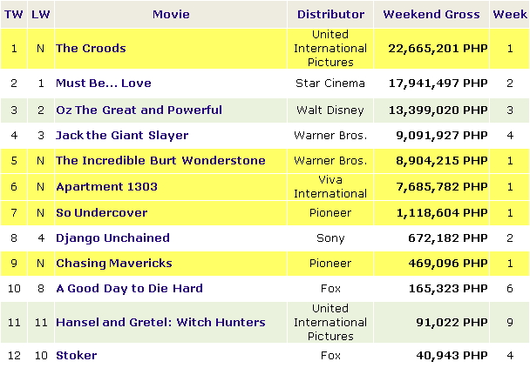Image resolution: width=530 pixels, height=368 pixels.
Task: Select Chasing Mavericks movie link
Action: [x=114, y=264]
